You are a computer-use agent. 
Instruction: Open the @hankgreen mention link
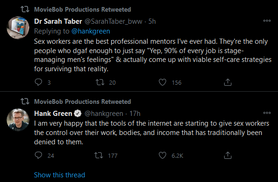coord(90,31)
